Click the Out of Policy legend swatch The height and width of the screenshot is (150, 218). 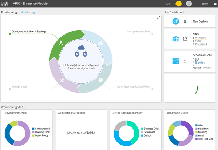(x=33, y=135)
